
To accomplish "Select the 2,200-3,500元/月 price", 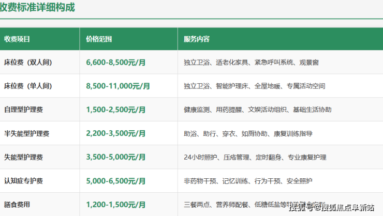I will point(116,134).
